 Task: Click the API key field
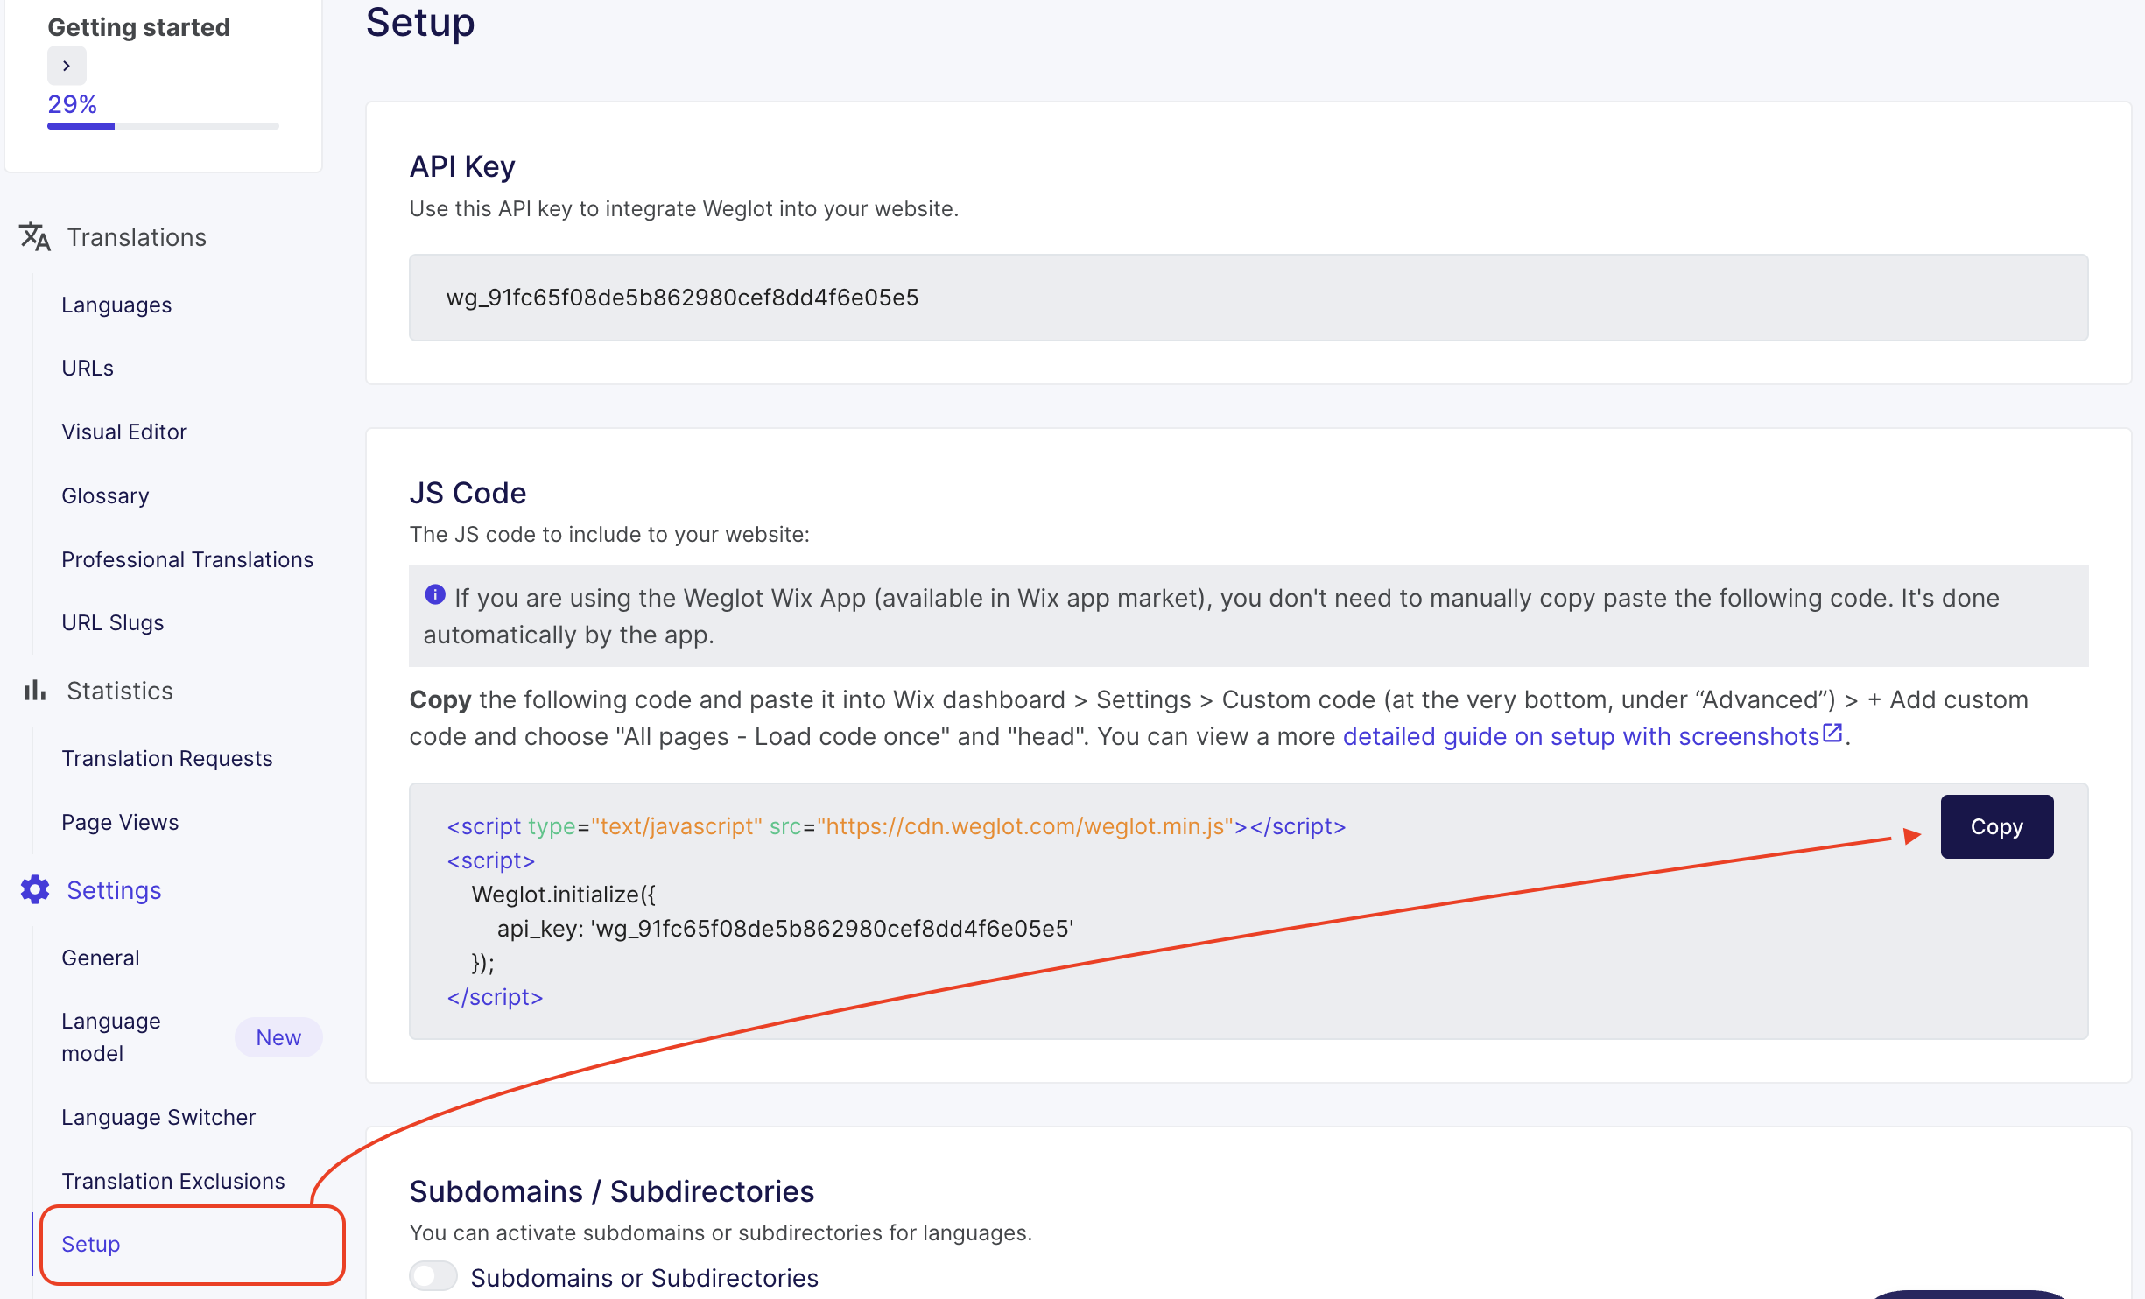1248,298
